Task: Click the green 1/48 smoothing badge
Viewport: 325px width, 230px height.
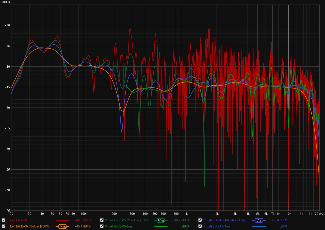Action: coord(160,220)
